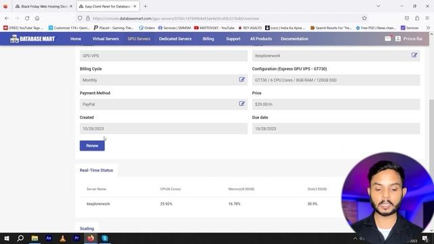Click the browser back arrow

tap(7, 18)
